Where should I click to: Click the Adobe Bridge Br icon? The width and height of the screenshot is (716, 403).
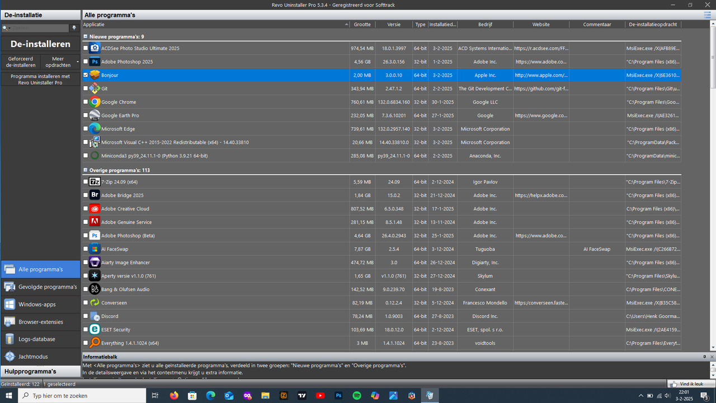95,195
